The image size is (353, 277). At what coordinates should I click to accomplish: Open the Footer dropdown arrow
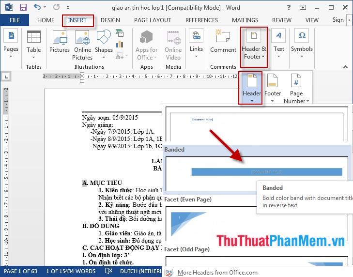tap(273, 101)
